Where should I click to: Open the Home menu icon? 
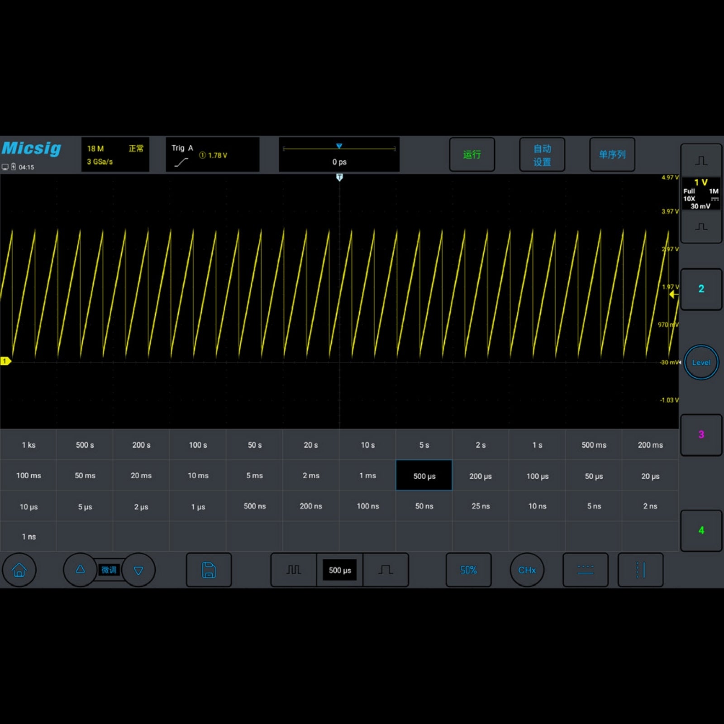[x=19, y=570]
